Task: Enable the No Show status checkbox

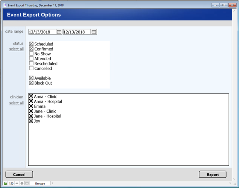Action: tap(31, 54)
